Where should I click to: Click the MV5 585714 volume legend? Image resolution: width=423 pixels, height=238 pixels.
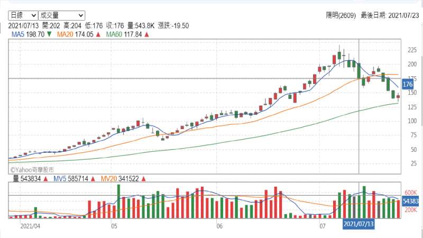pyautogui.click(x=71, y=179)
